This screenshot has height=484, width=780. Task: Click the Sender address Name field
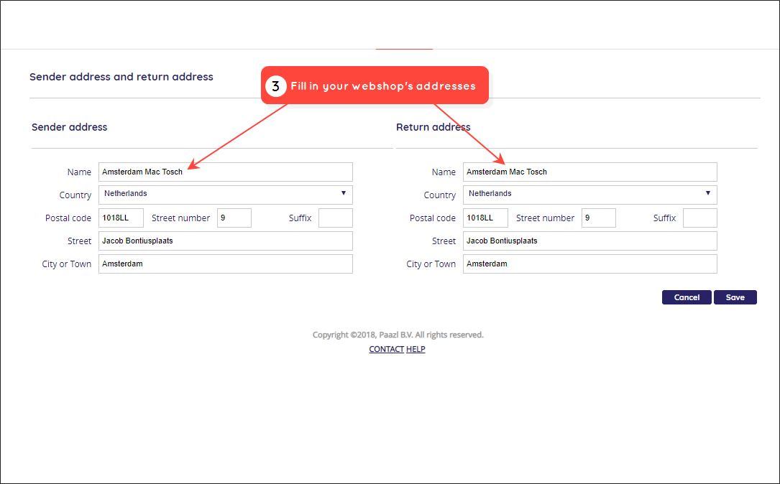(225, 172)
